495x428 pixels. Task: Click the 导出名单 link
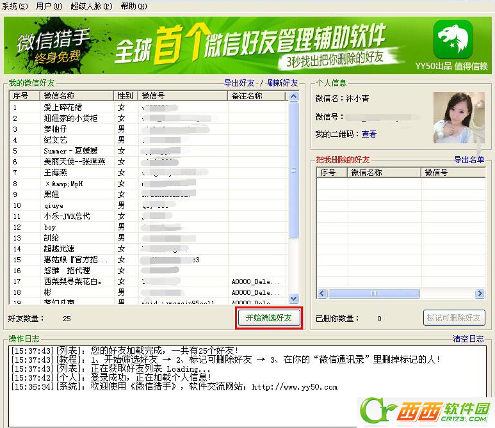(x=469, y=159)
